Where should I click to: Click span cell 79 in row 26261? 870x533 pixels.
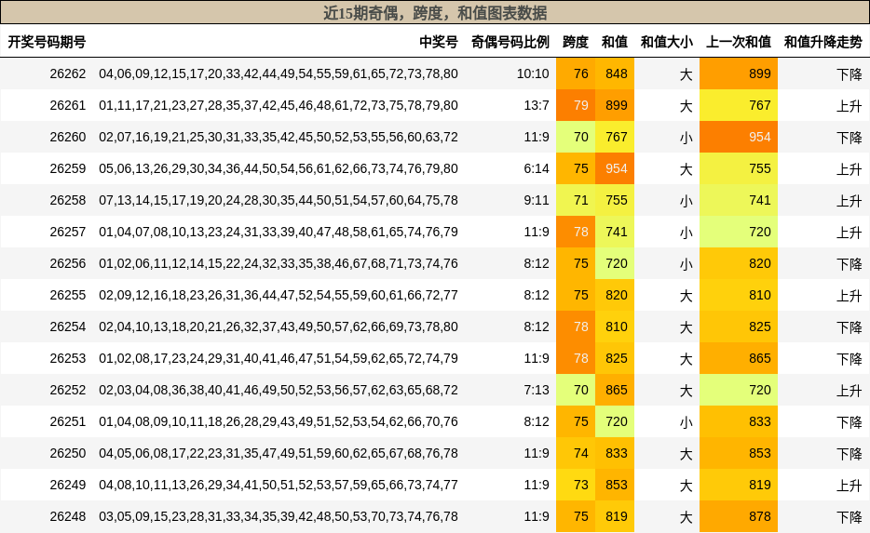576,105
